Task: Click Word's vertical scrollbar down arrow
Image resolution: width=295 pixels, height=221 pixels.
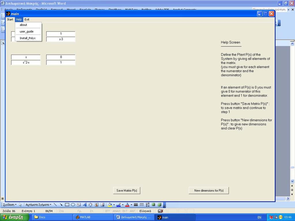Action: (292, 181)
